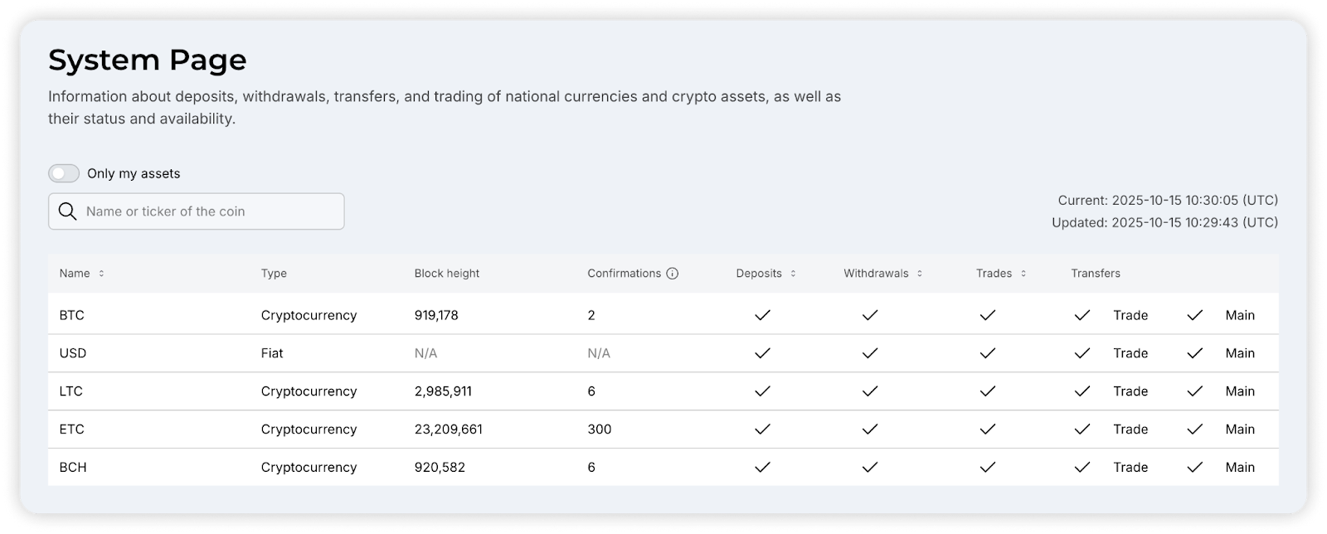The height and width of the screenshot is (534, 1327).
Task: Click BCH deposits checkmark icon
Action: click(x=762, y=468)
